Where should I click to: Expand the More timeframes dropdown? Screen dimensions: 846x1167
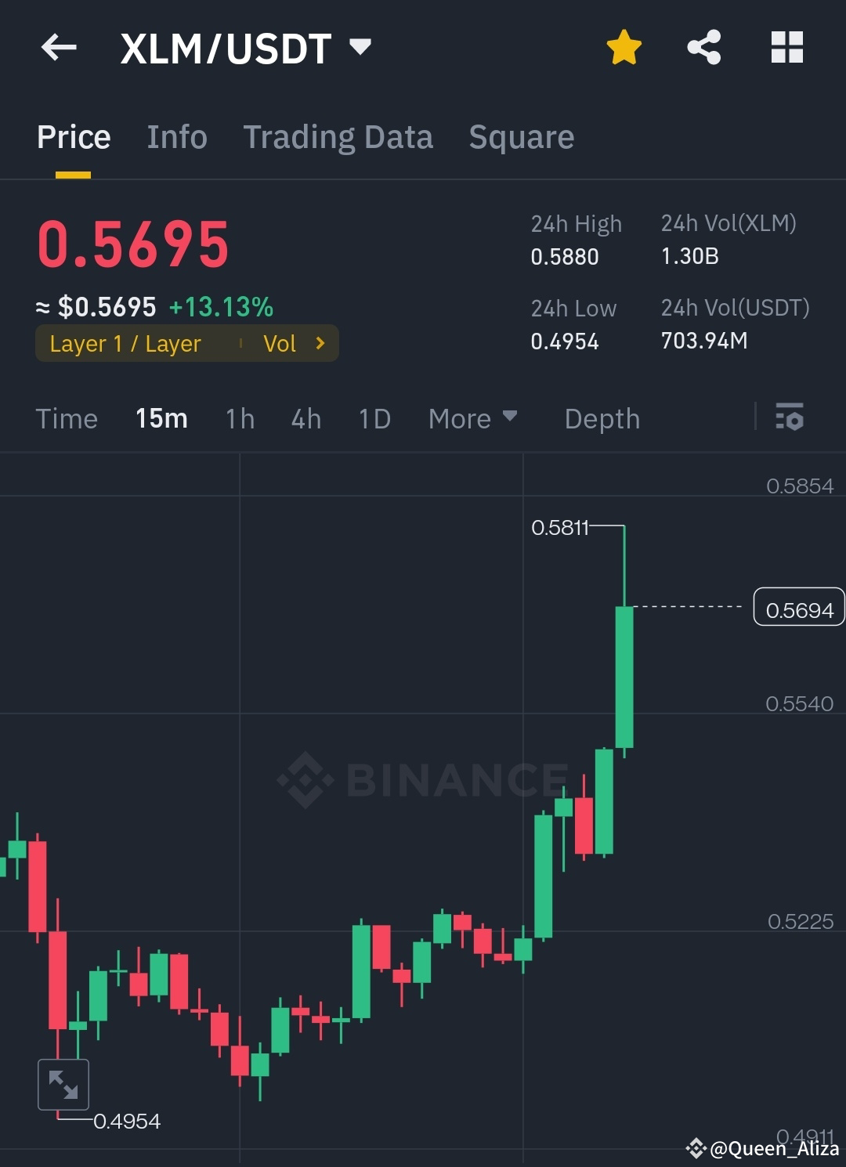click(472, 419)
